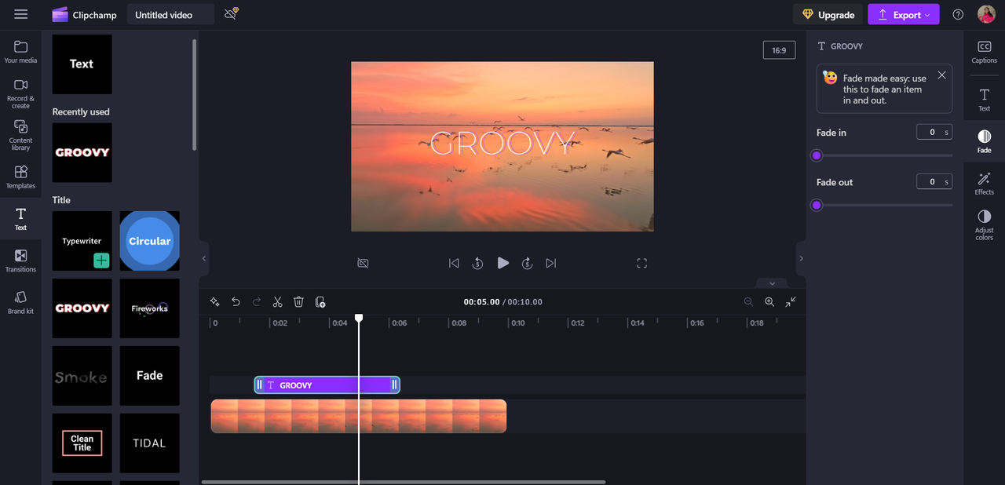Collapse the left side panel
This screenshot has width=1005, height=485.
coord(204,258)
